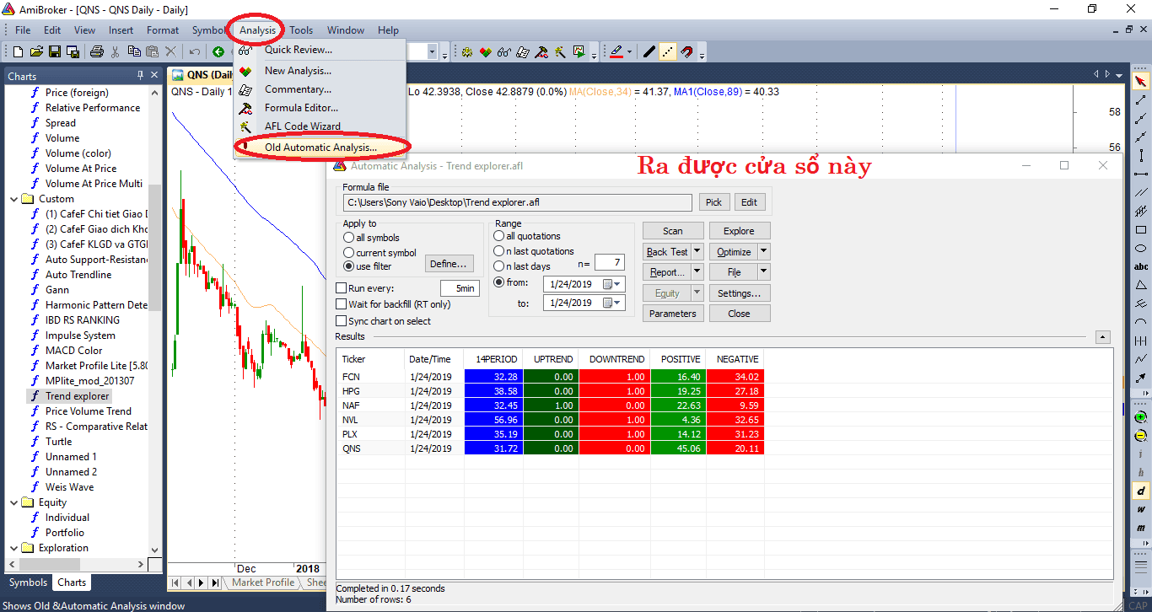
Task: Select the parallel lines drawing tool
Action: click(1141, 193)
